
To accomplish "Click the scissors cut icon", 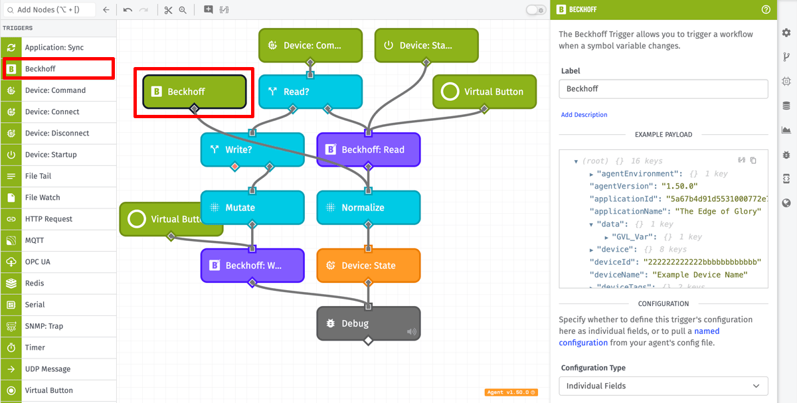I will tap(168, 10).
